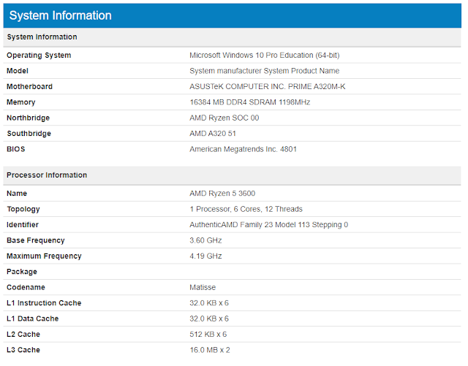
Task: Click the L1 Instruction Cache label
Action: coord(44,303)
